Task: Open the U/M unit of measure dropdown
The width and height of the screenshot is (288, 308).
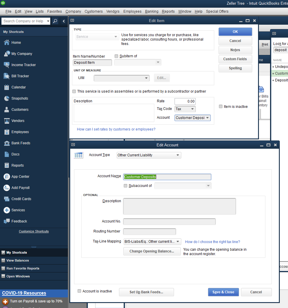Action: pyautogui.click(x=121, y=78)
